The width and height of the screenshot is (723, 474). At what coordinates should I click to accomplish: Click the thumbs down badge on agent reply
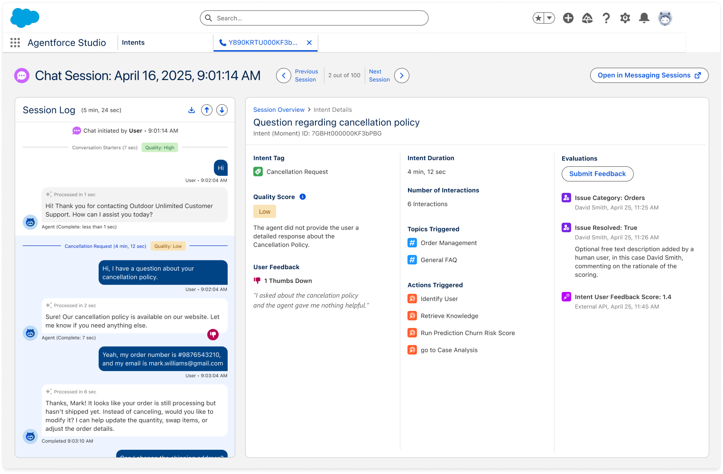point(213,334)
